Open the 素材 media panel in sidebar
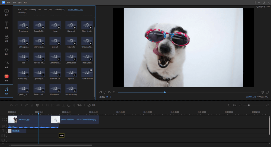Viewport: 271px width, 147px height. (x=7, y=12)
